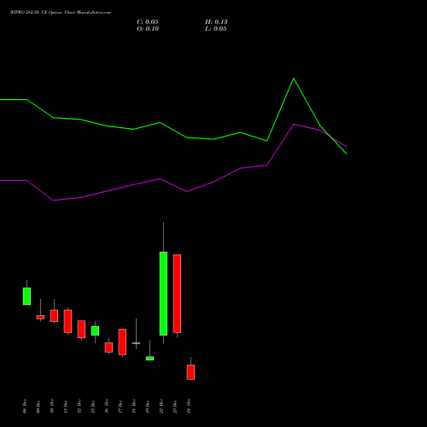The image size is (427, 427).
Task: Click the tall green candle for 22 Dec
Action: [x=163, y=294]
